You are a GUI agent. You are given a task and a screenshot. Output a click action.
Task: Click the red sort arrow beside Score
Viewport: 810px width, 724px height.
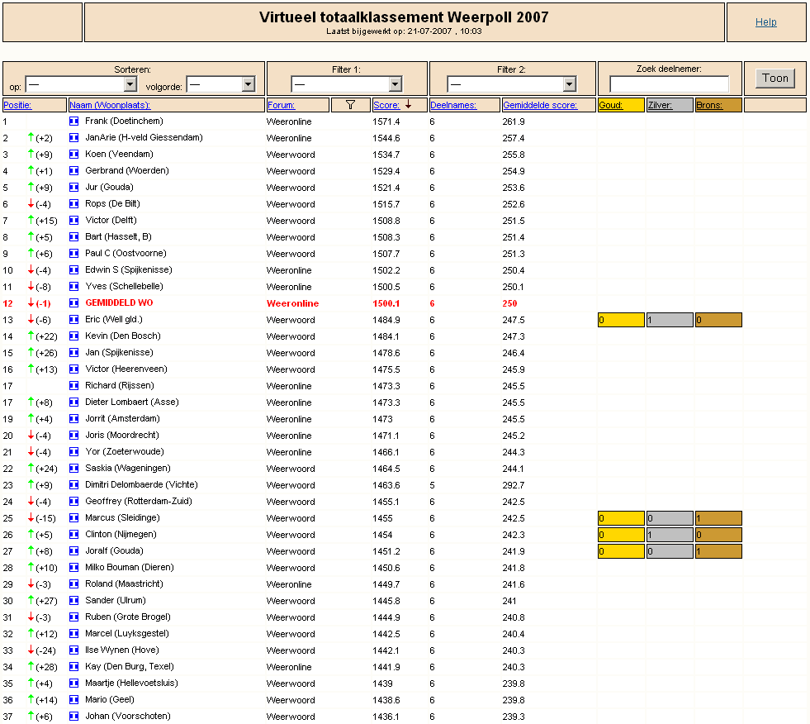tap(408, 104)
